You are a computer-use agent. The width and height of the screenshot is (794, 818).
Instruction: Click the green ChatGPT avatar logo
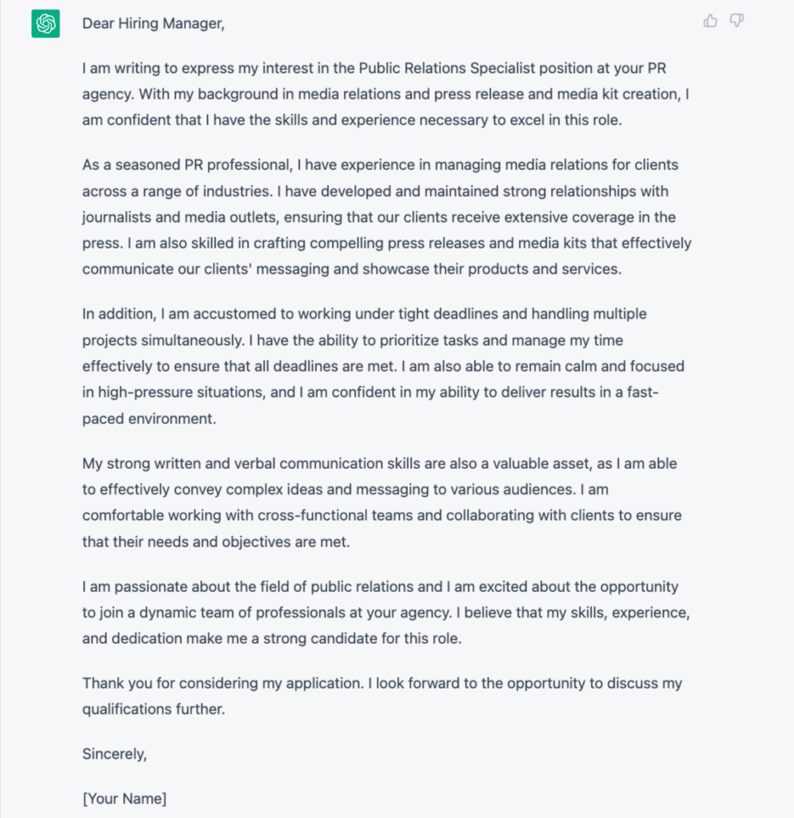click(46, 23)
